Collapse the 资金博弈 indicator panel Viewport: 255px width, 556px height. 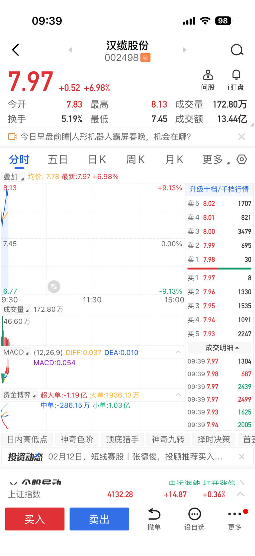coord(178,395)
